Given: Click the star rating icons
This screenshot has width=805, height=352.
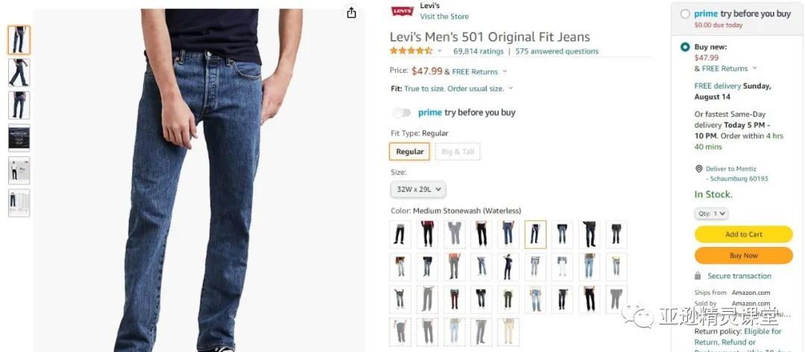Looking at the screenshot, I should pos(411,51).
